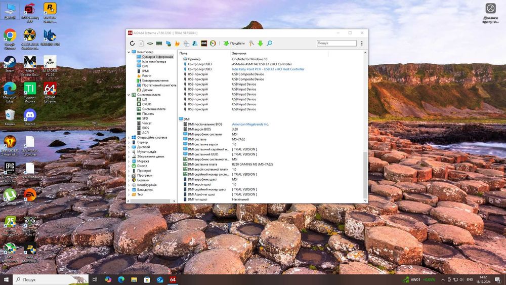Click the Microsoft Edge icon in taskbar
Image resolution: width=506 pixels, height=285 pixels.
tap(121, 279)
